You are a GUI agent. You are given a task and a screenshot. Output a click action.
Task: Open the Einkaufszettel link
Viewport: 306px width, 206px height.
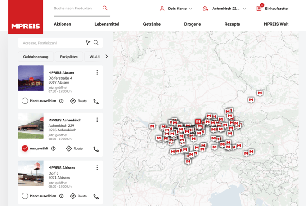(277, 9)
